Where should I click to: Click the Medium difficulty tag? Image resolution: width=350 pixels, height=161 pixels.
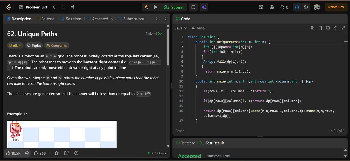click(15, 45)
